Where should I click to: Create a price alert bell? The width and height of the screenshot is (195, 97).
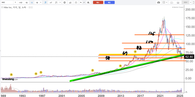pyautogui.click(x=88, y=2)
